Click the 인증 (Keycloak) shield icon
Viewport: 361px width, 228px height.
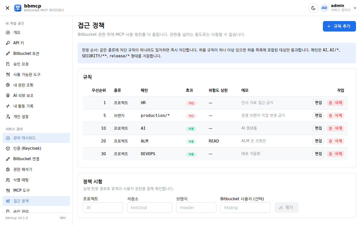(x=8, y=148)
